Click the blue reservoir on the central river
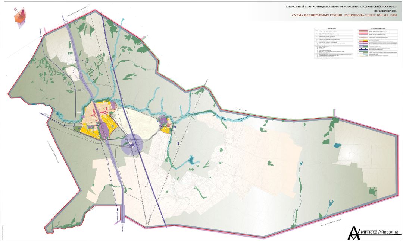 click(x=191, y=160)
